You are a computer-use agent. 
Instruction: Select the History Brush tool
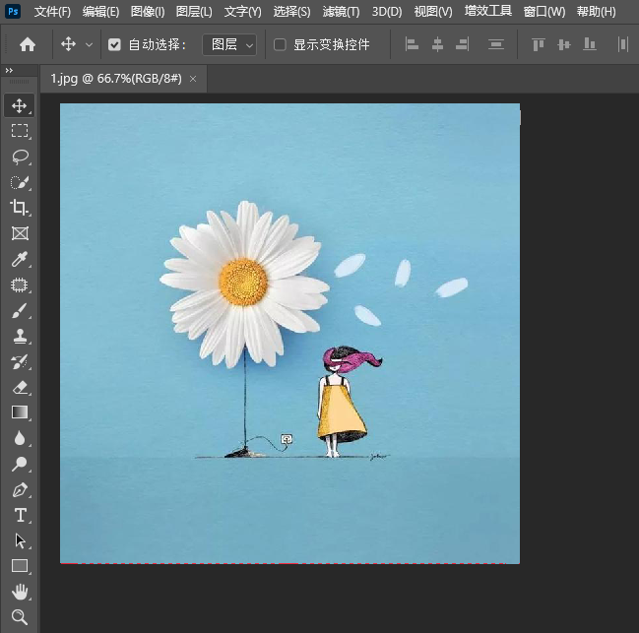[x=19, y=361]
